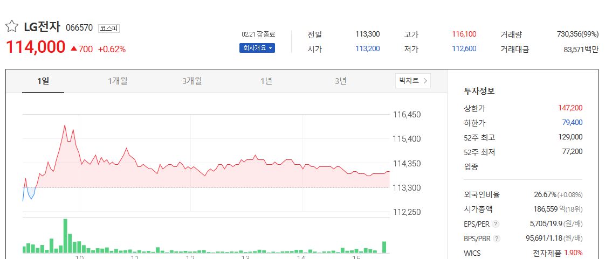The width and height of the screenshot is (605, 259).
Task: Star LG전자 as a favorite stock
Action: [x=12, y=26]
